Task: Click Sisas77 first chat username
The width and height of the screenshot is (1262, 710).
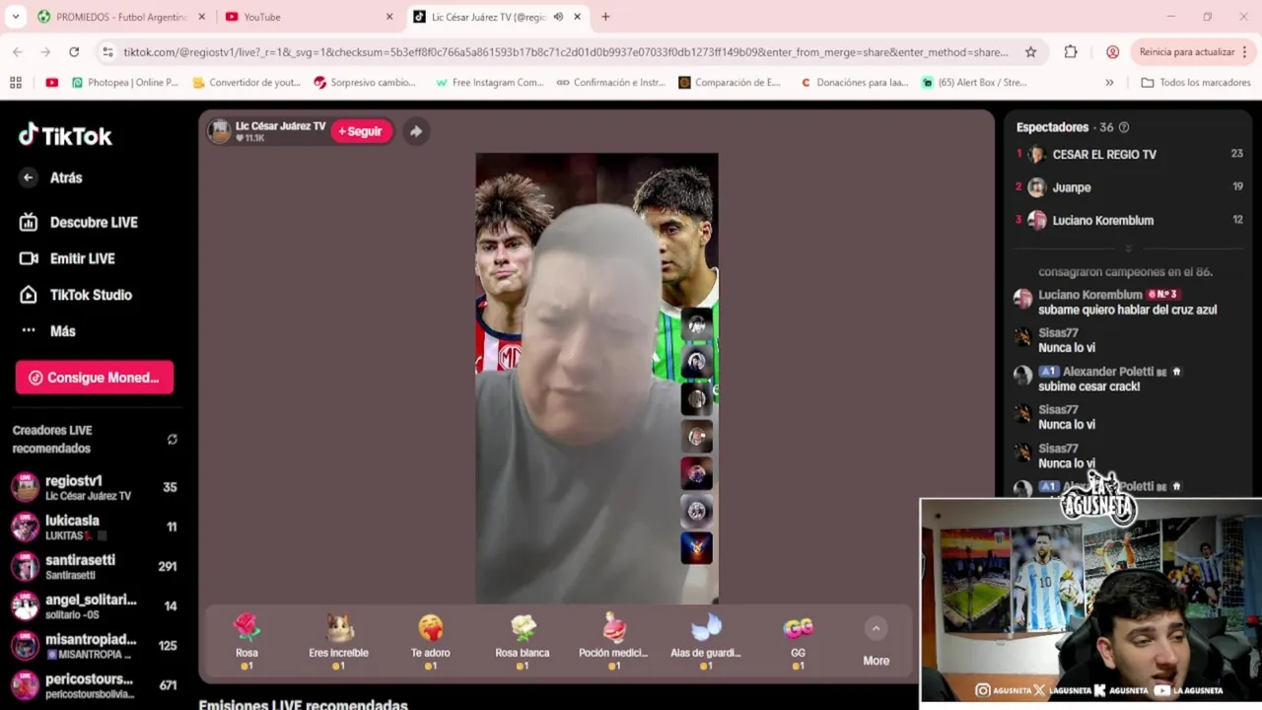Action: [1058, 333]
